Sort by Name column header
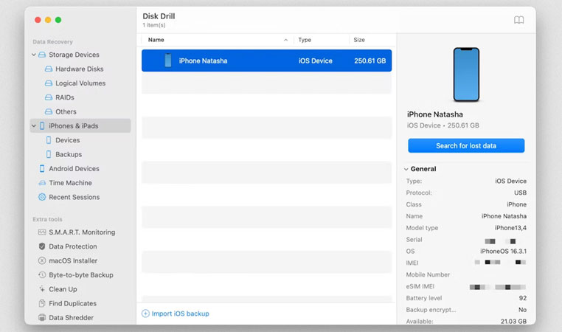 156,40
